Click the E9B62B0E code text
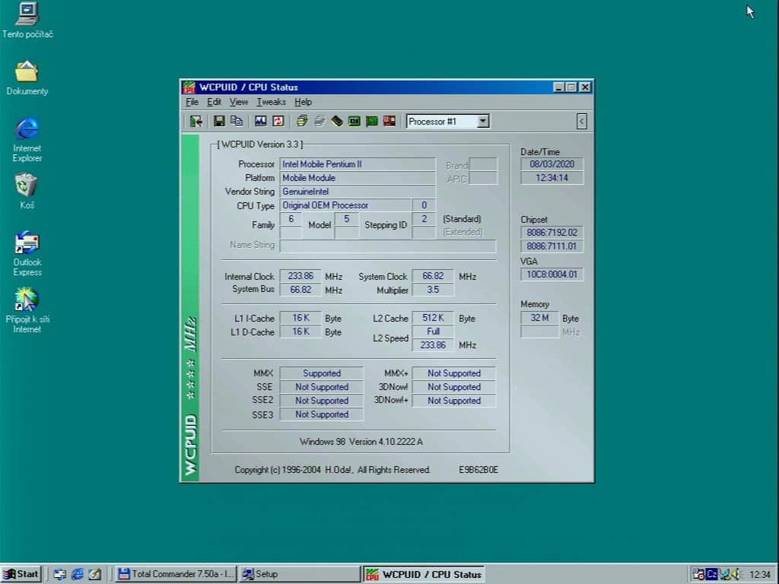The image size is (779, 584). pyautogui.click(x=479, y=469)
